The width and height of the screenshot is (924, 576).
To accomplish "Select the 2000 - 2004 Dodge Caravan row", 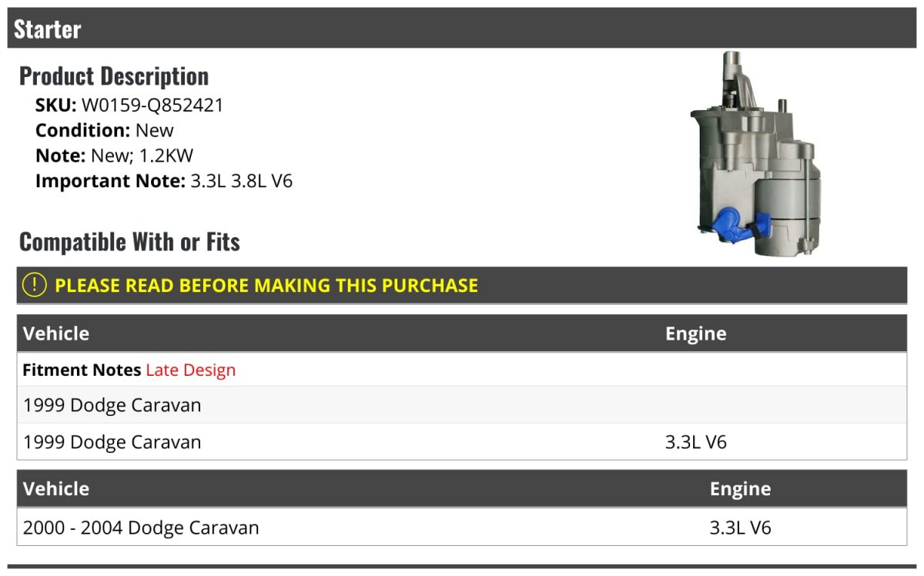I will point(141,527).
